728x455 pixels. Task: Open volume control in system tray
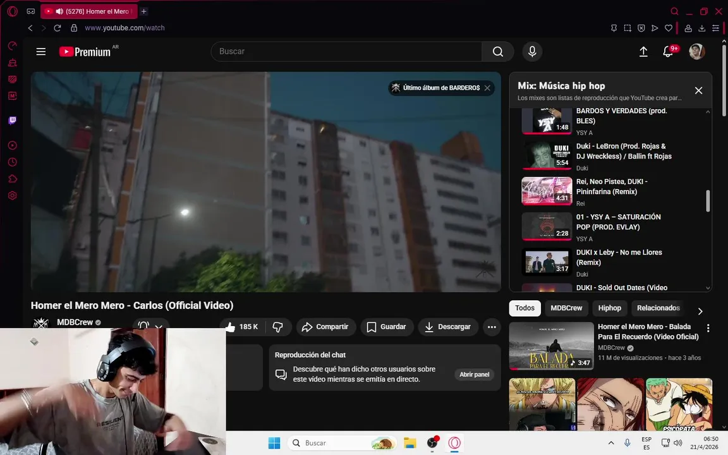coord(678,443)
